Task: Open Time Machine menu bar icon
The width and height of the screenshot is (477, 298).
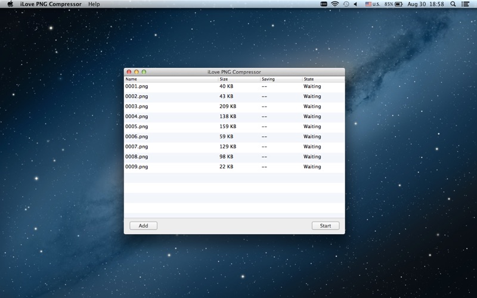Action: point(346,4)
